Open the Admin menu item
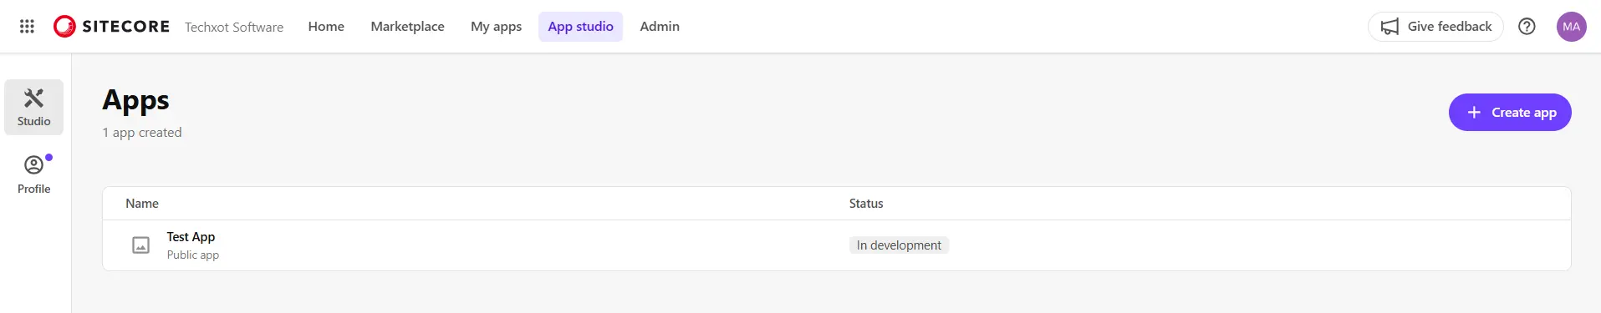Viewport: 1601px width, 313px height. click(x=660, y=27)
